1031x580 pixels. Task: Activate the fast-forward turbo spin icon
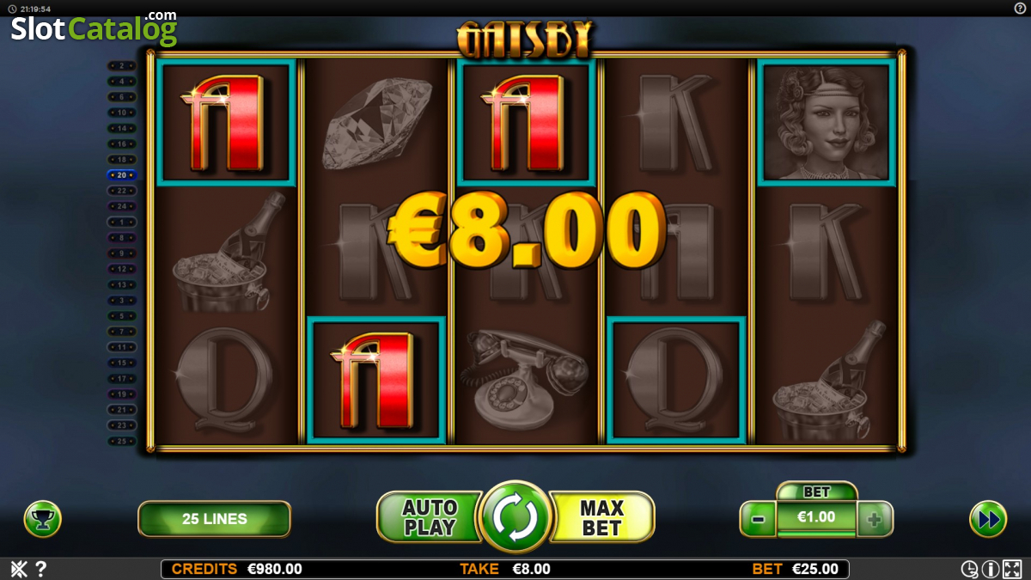(988, 519)
